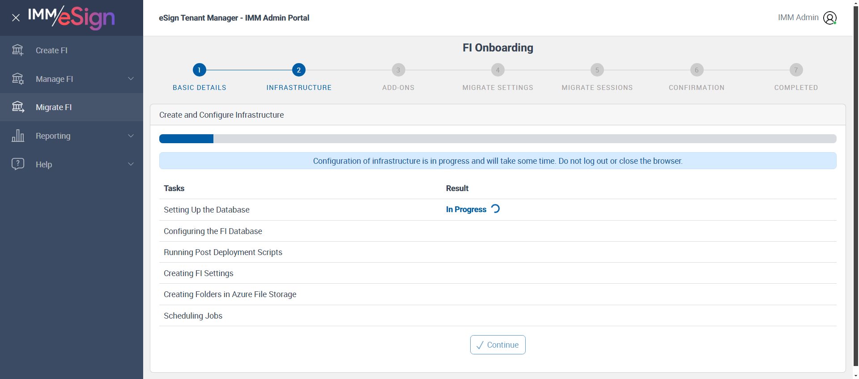
Task: Open the Create FI menu item
Action: (51, 51)
